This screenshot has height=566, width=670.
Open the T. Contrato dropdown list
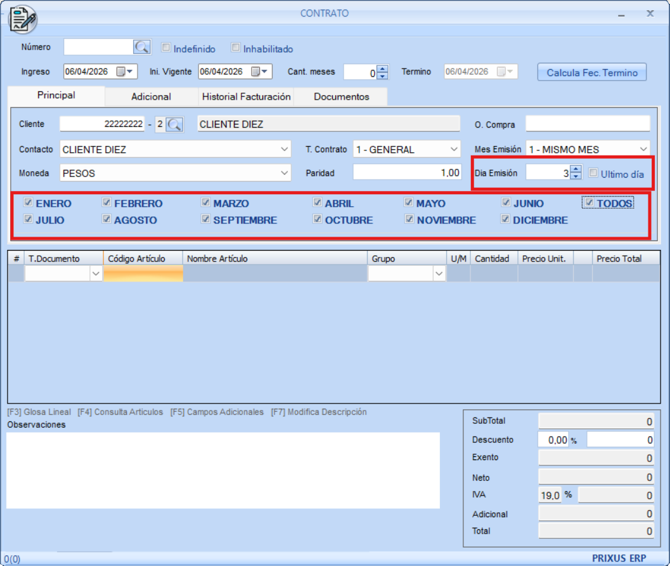pyautogui.click(x=454, y=150)
